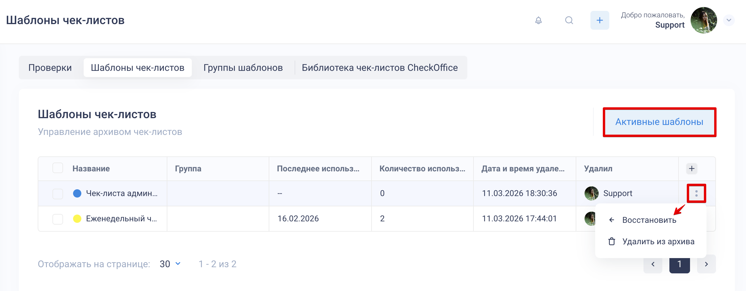Check the Чек-листа админ... row checkbox
The height and width of the screenshot is (291, 746).
(58, 194)
